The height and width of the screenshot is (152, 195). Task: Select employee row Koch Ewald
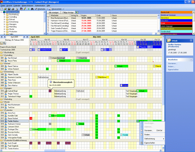14,143
